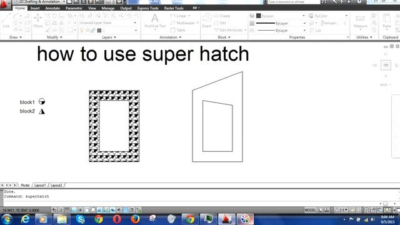Viewport: 400px width, 225px height.
Task: Click Plot in the quick access toolbar
Action: pos(119,2)
